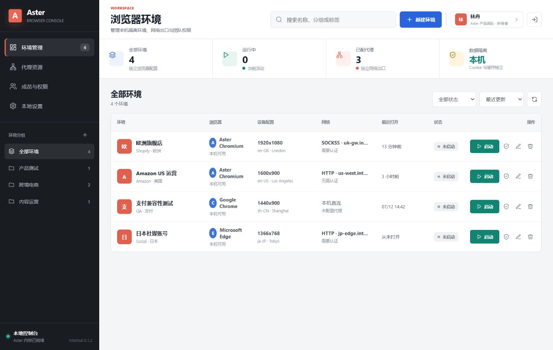Open the 全部状态 filter dropdown
553x350 pixels.
point(454,99)
